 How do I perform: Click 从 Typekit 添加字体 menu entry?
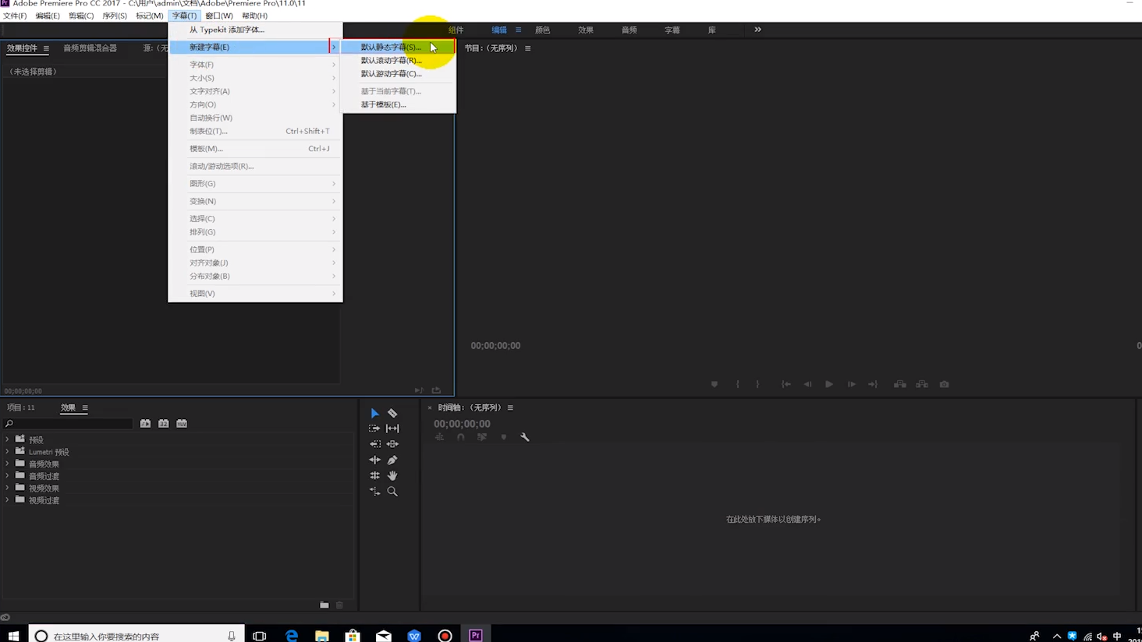coord(227,30)
